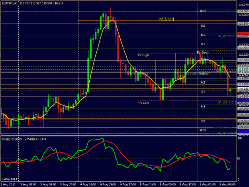
Task: Click the 112.220 price axis value
Action: click(243, 55)
